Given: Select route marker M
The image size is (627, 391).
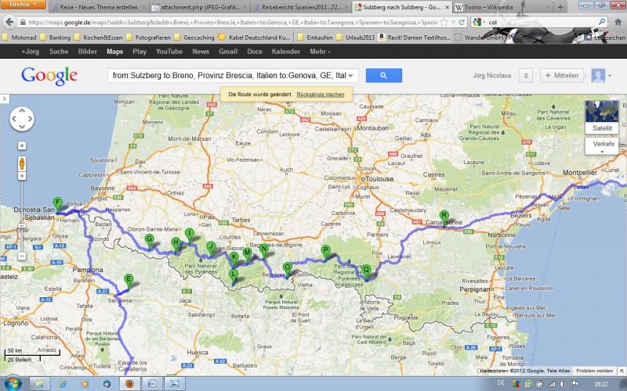Looking at the screenshot, I should click(x=247, y=253).
